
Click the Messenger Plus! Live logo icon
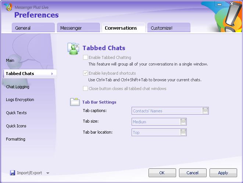coord(7,7)
